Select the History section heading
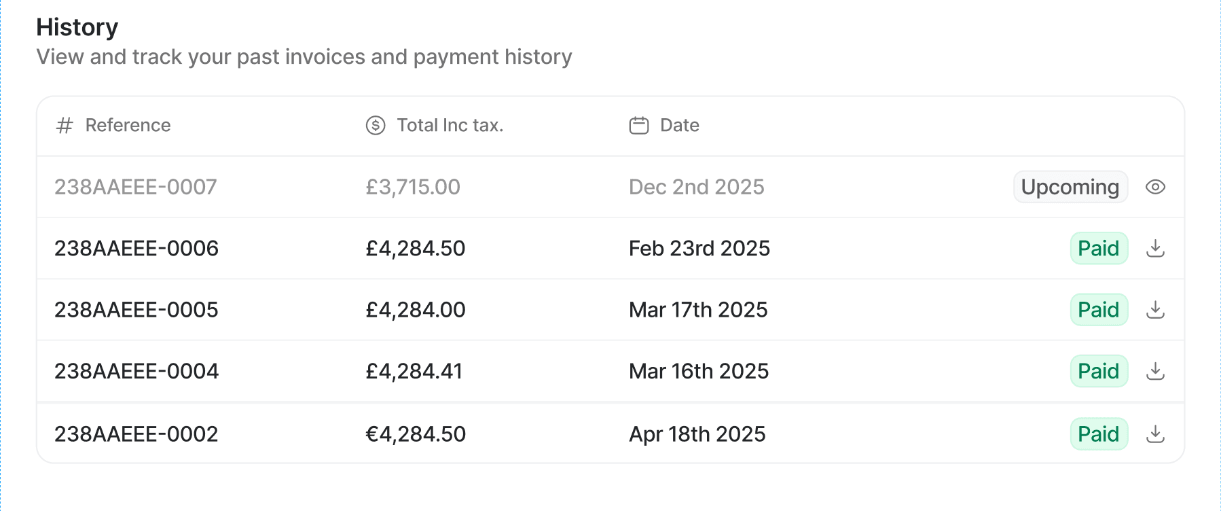The height and width of the screenshot is (511, 1221). pos(78,27)
